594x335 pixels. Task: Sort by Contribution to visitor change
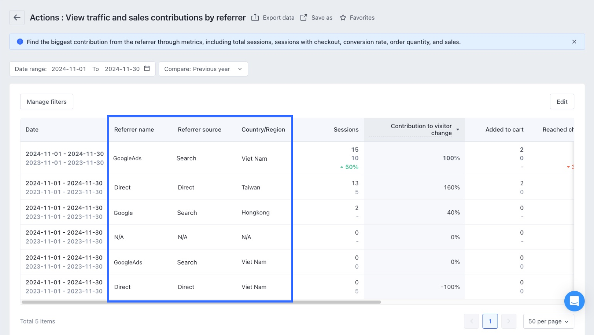coord(457,130)
